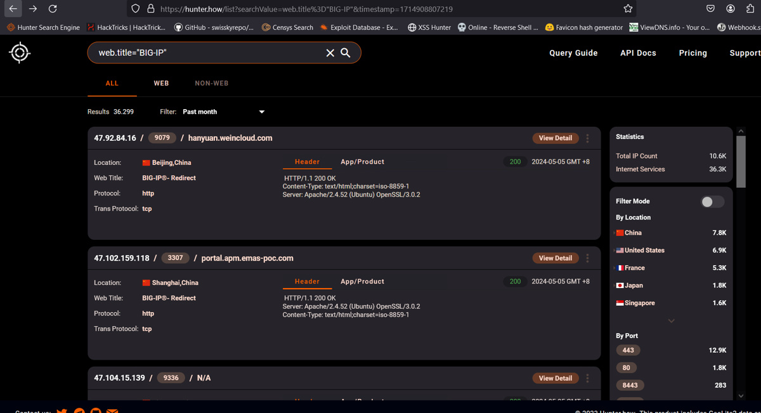Open portal.apm.emas-poc.com hostname link

247,258
